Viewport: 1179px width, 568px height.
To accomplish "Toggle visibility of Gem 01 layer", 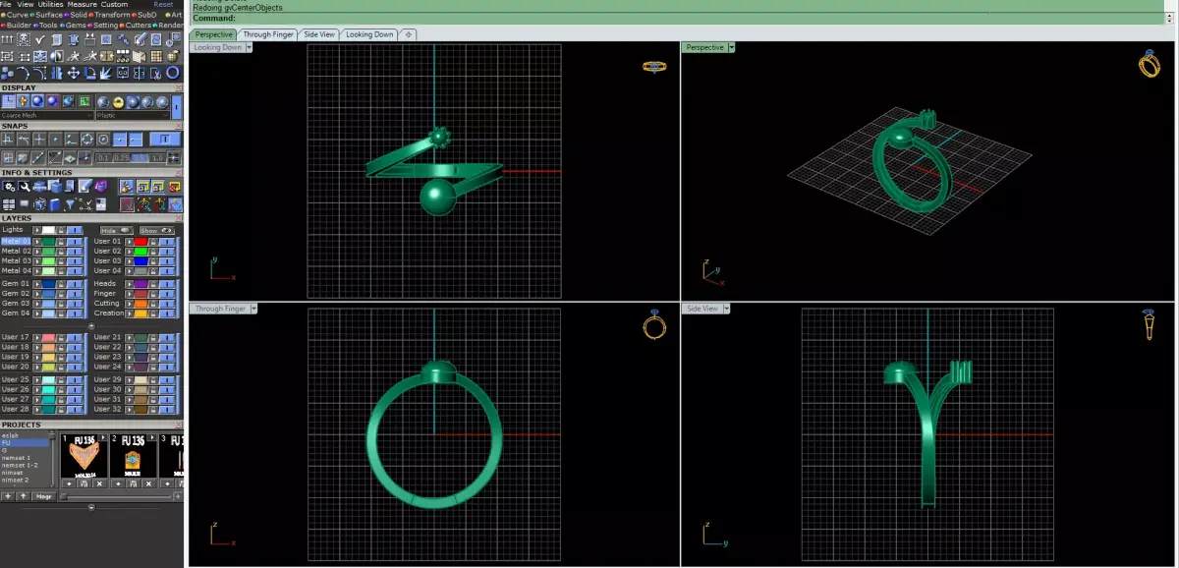I will tap(75, 283).
